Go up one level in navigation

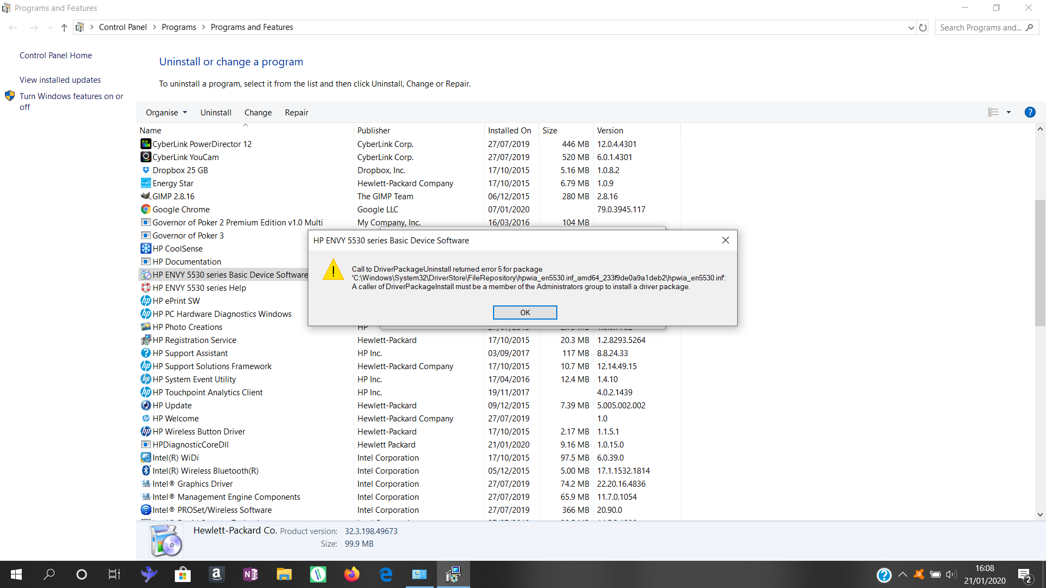[x=64, y=27]
